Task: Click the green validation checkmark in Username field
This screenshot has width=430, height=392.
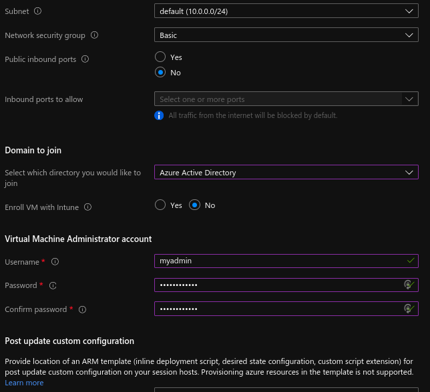Action: point(411,261)
